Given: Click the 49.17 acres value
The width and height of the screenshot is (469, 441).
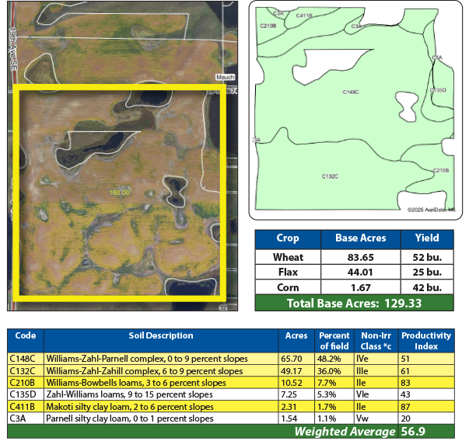Looking at the screenshot, I should point(292,371).
